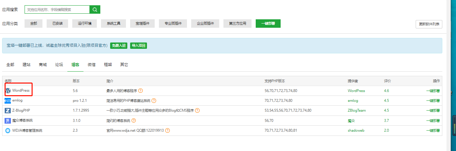The height and width of the screenshot is (151, 456).
Task: Select the 全部 application category button
Action: 34,24
